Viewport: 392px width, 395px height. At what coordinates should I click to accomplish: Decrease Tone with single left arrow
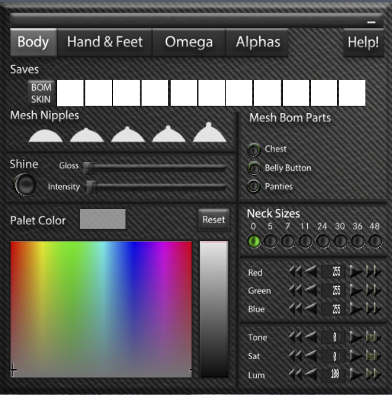pyautogui.click(x=311, y=337)
